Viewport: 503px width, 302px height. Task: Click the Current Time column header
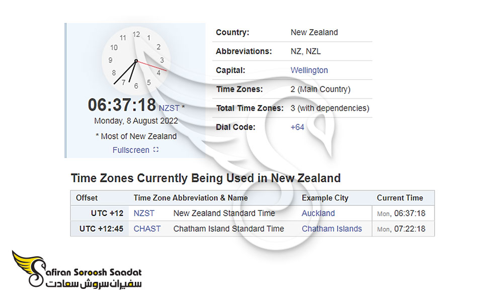(400, 198)
